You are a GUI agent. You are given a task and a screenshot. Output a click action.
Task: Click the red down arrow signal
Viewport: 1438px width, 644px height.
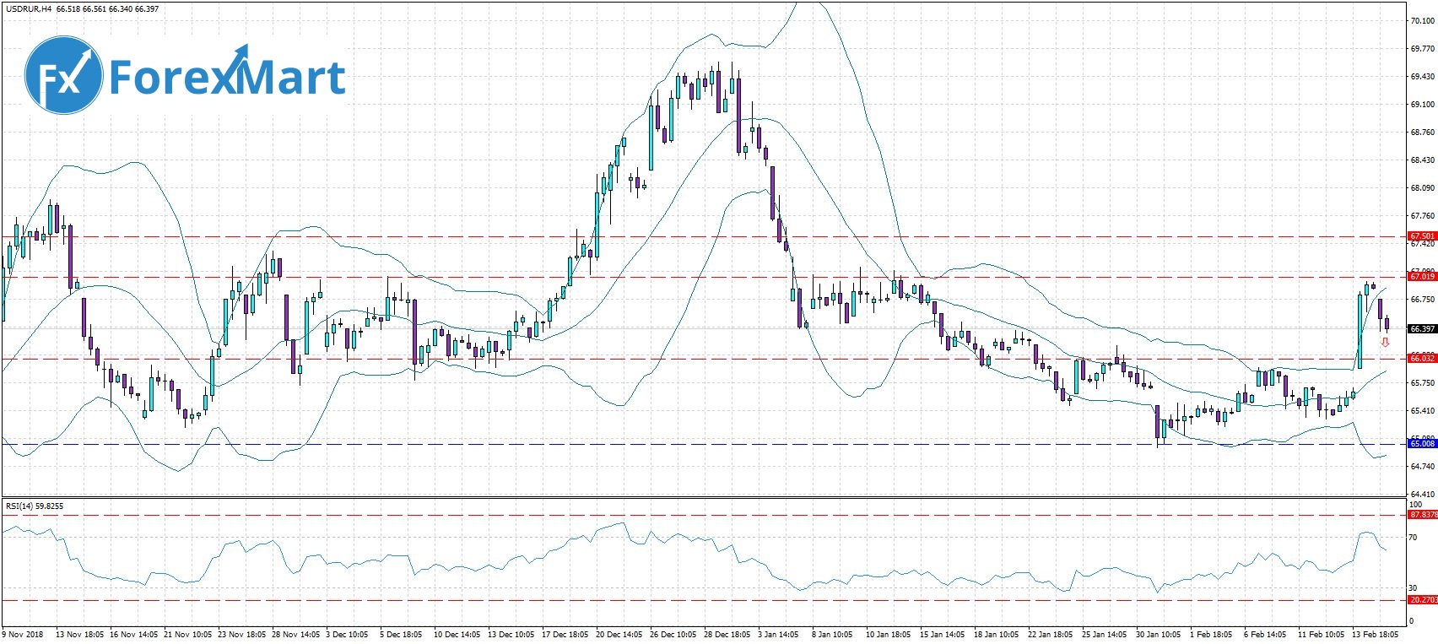(x=1385, y=342)
